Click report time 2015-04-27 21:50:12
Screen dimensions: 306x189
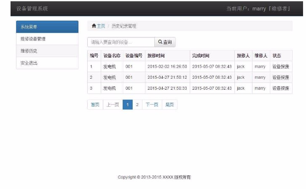point(167,77)
